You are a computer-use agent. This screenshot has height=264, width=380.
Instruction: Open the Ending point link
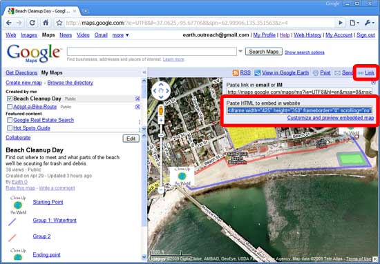coord(46,254)
